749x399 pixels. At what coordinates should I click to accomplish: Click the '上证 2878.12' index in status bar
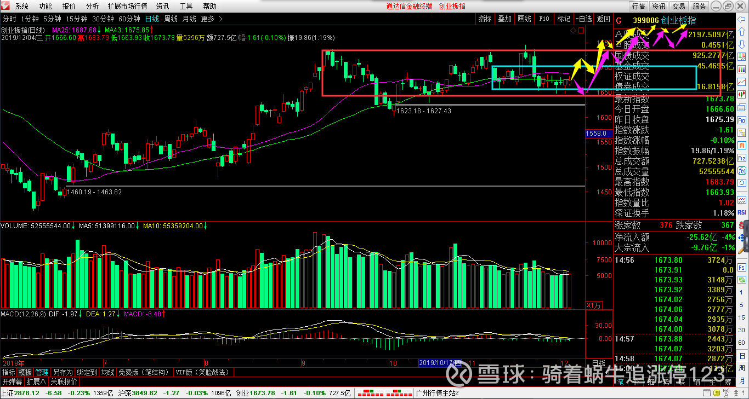pos(20,394)
